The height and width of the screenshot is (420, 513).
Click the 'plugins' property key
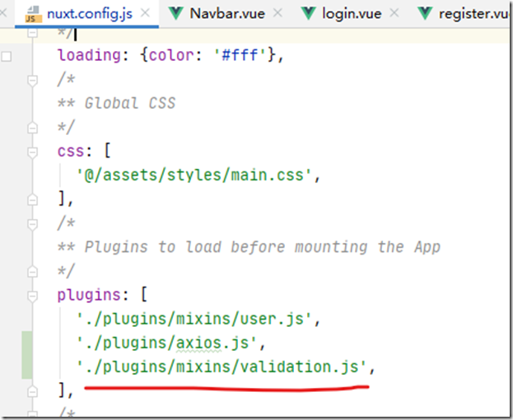(x=89, y=295)
